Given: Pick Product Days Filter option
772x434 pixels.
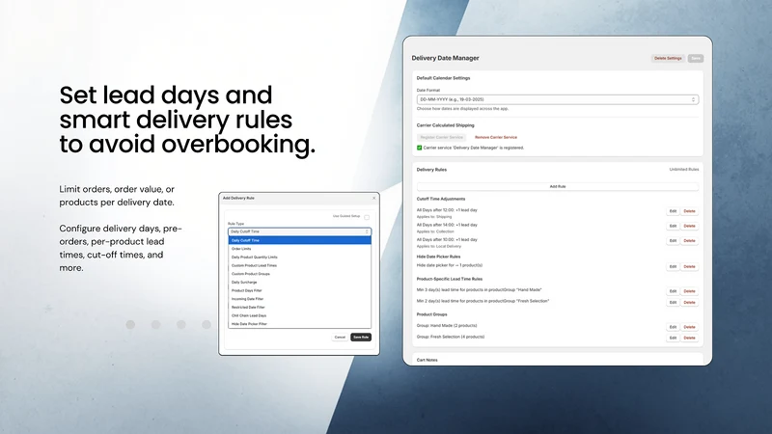Looking at the screenshot, I should [299, 290].
